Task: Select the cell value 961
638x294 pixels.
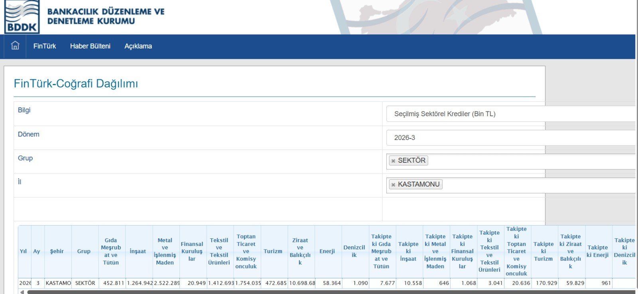Action: point(599,283)
